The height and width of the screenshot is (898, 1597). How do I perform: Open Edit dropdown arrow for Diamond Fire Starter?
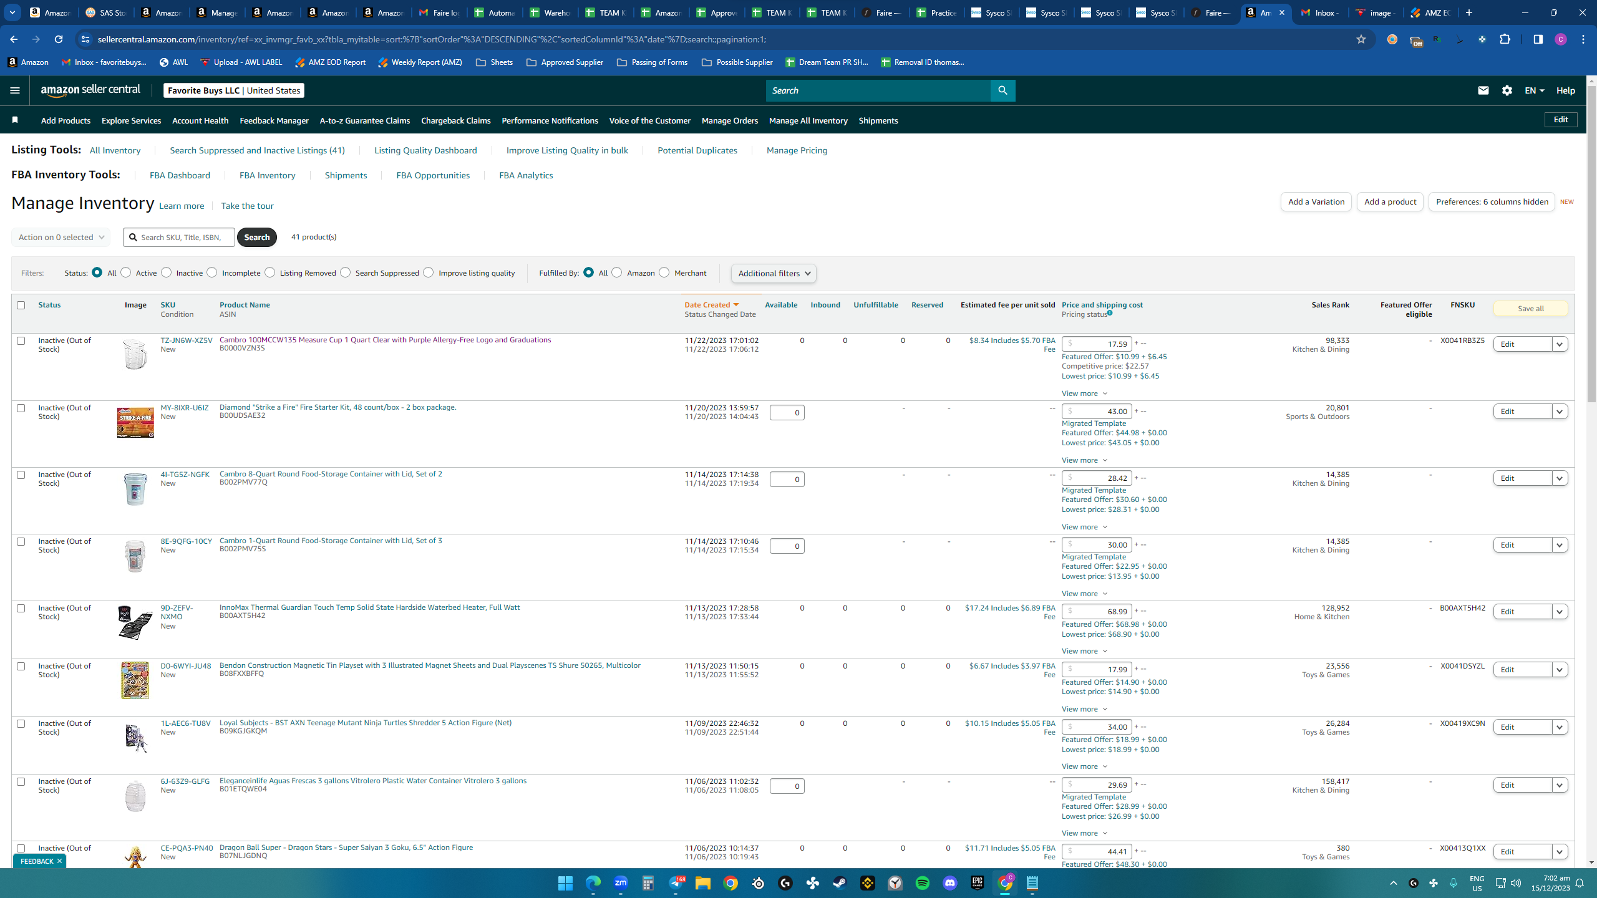1560,412
